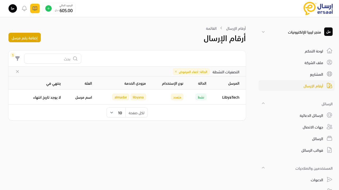Click the notifications bell icon
The image size is (339, 190).
(24, 8)
